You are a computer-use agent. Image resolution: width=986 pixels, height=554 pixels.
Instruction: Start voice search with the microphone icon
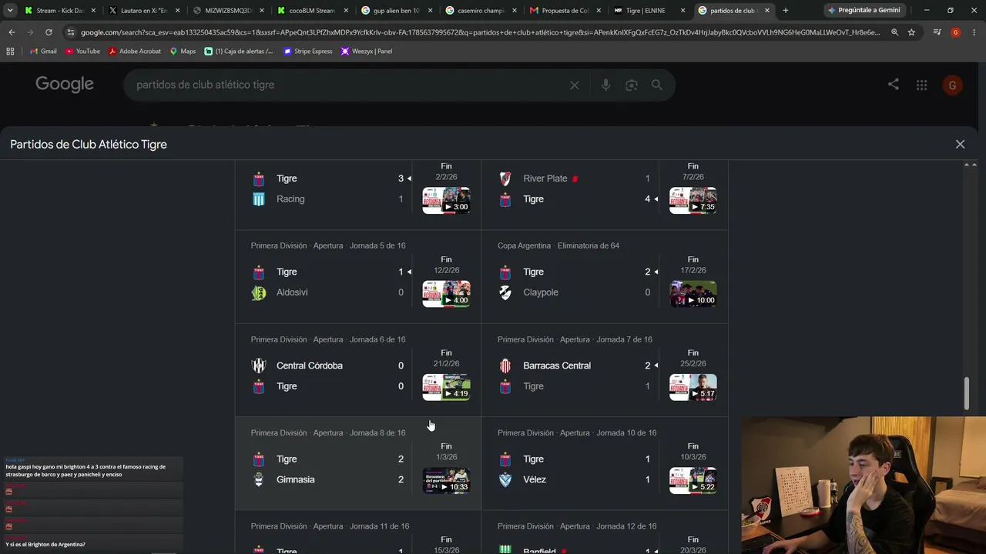point(605,85)
